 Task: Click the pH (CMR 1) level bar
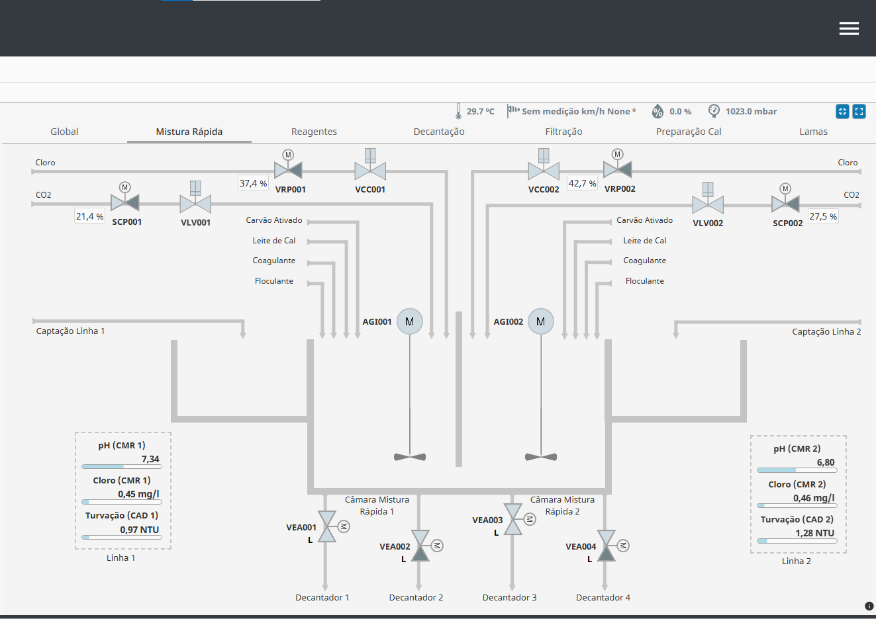[x=121, y=467]
